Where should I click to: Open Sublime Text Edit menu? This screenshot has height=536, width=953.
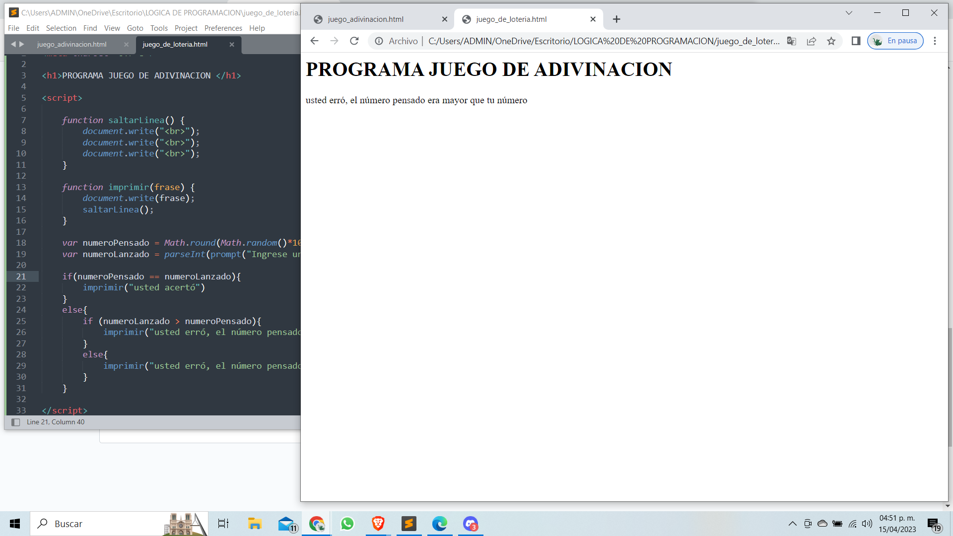pos(33,28)
